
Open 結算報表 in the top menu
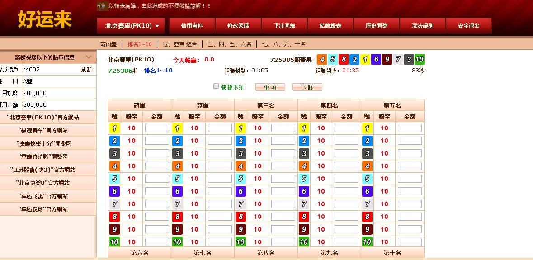pos(330,26)
